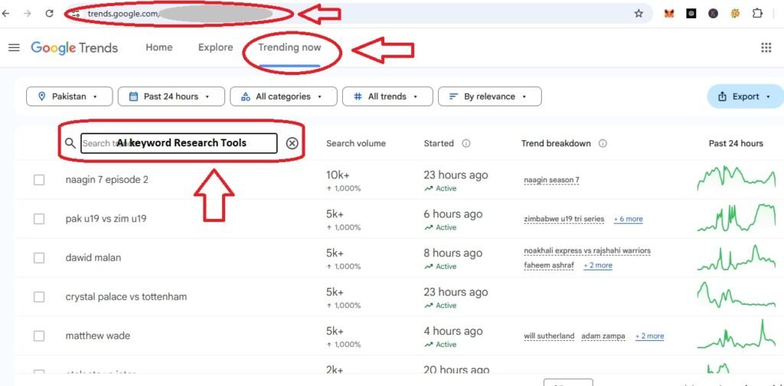The height and width of the screenshot is (386, 784).
Task: Open the naagin season 7 breakdown link
Action: 551,180
